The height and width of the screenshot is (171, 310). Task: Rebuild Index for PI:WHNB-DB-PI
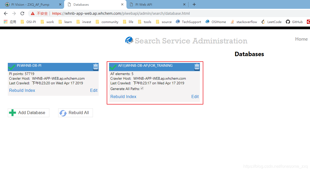tap(22, 91)
